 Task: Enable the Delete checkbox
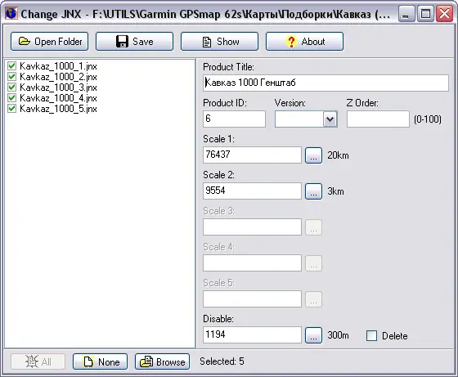click(x=371, y=335)
